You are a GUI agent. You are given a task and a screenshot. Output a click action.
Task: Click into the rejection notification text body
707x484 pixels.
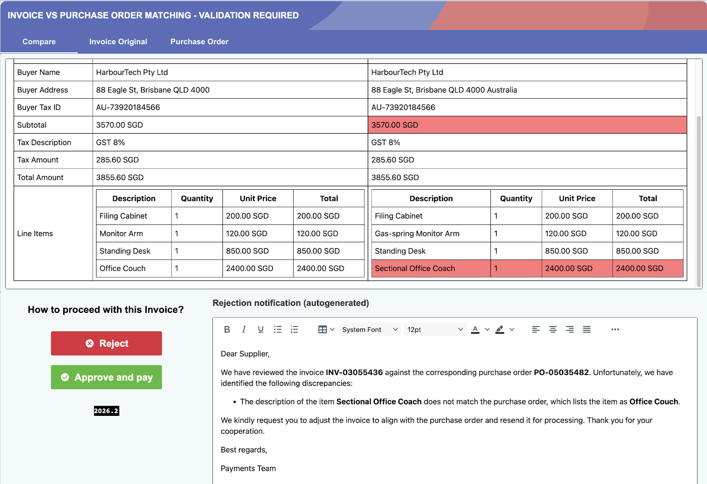click(455, 411)
